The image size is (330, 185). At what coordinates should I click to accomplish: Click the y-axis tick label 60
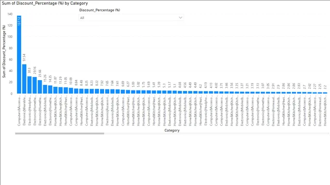11,60
